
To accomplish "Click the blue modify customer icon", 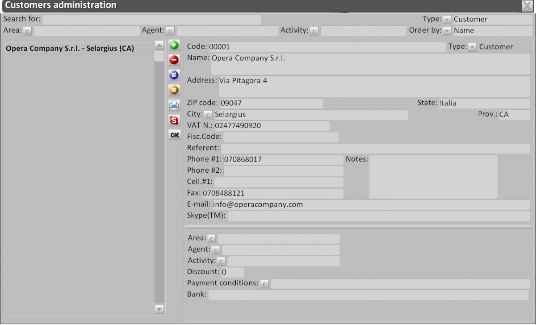I will click(x=174, y=75).
